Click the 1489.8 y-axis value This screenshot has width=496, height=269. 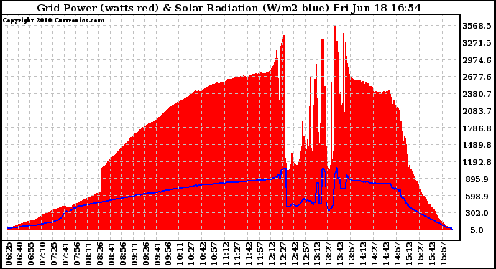[x=477, y=145]
